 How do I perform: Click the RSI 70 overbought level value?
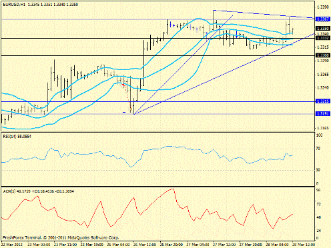318,149
